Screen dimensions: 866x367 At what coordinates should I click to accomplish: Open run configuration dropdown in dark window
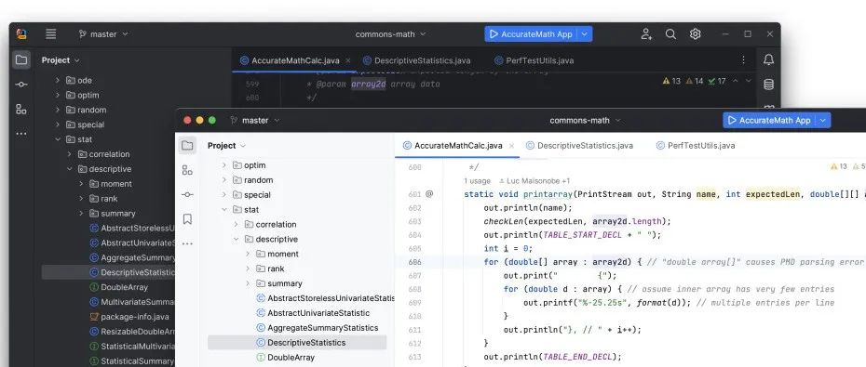[585, 34]
